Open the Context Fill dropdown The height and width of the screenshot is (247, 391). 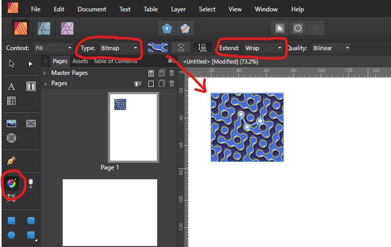coord(53,48)
